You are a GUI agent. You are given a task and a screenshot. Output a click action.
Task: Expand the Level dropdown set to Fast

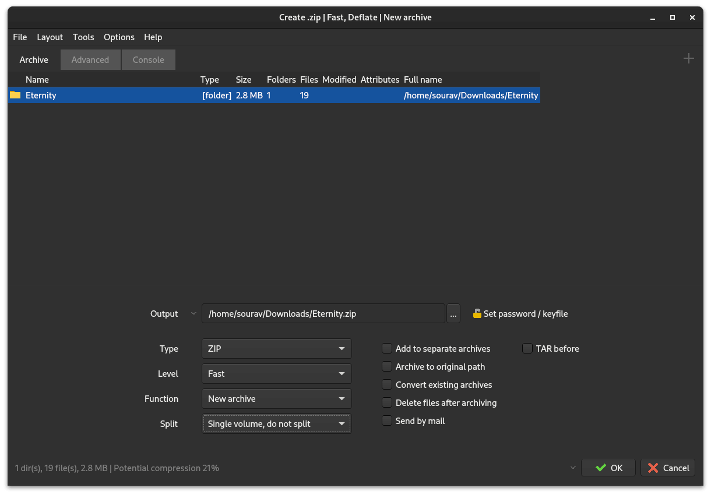(x=276, y=373)
